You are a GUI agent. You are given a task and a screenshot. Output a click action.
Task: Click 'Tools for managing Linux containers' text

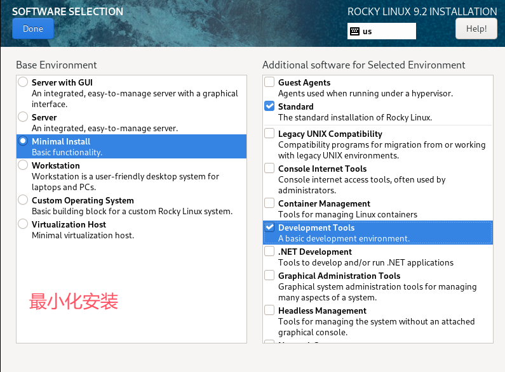(x=347, y=214)
